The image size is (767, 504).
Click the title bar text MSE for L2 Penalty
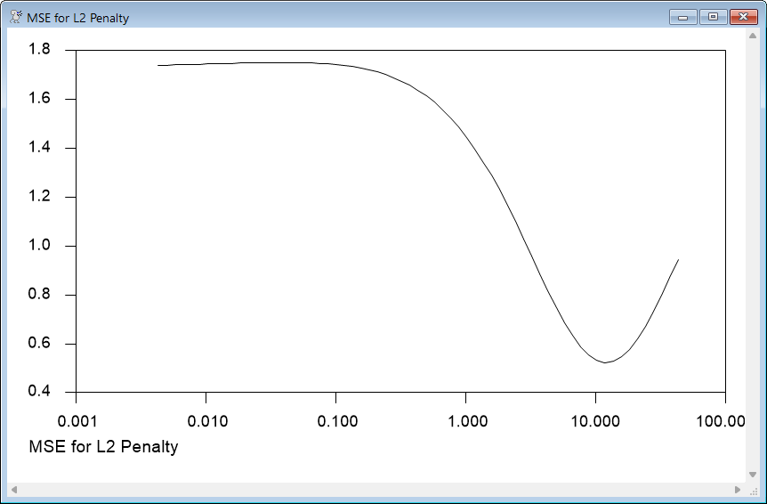(78, 18)
